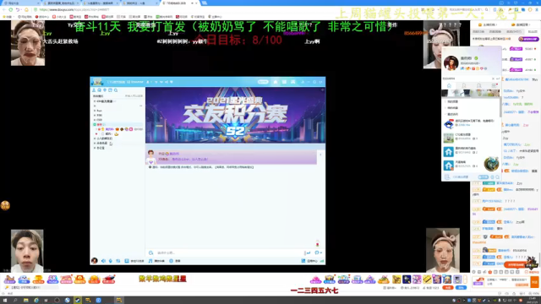The image size is (541, 304).
Task: Go to browser home page icon
Action: click(26, 9)
